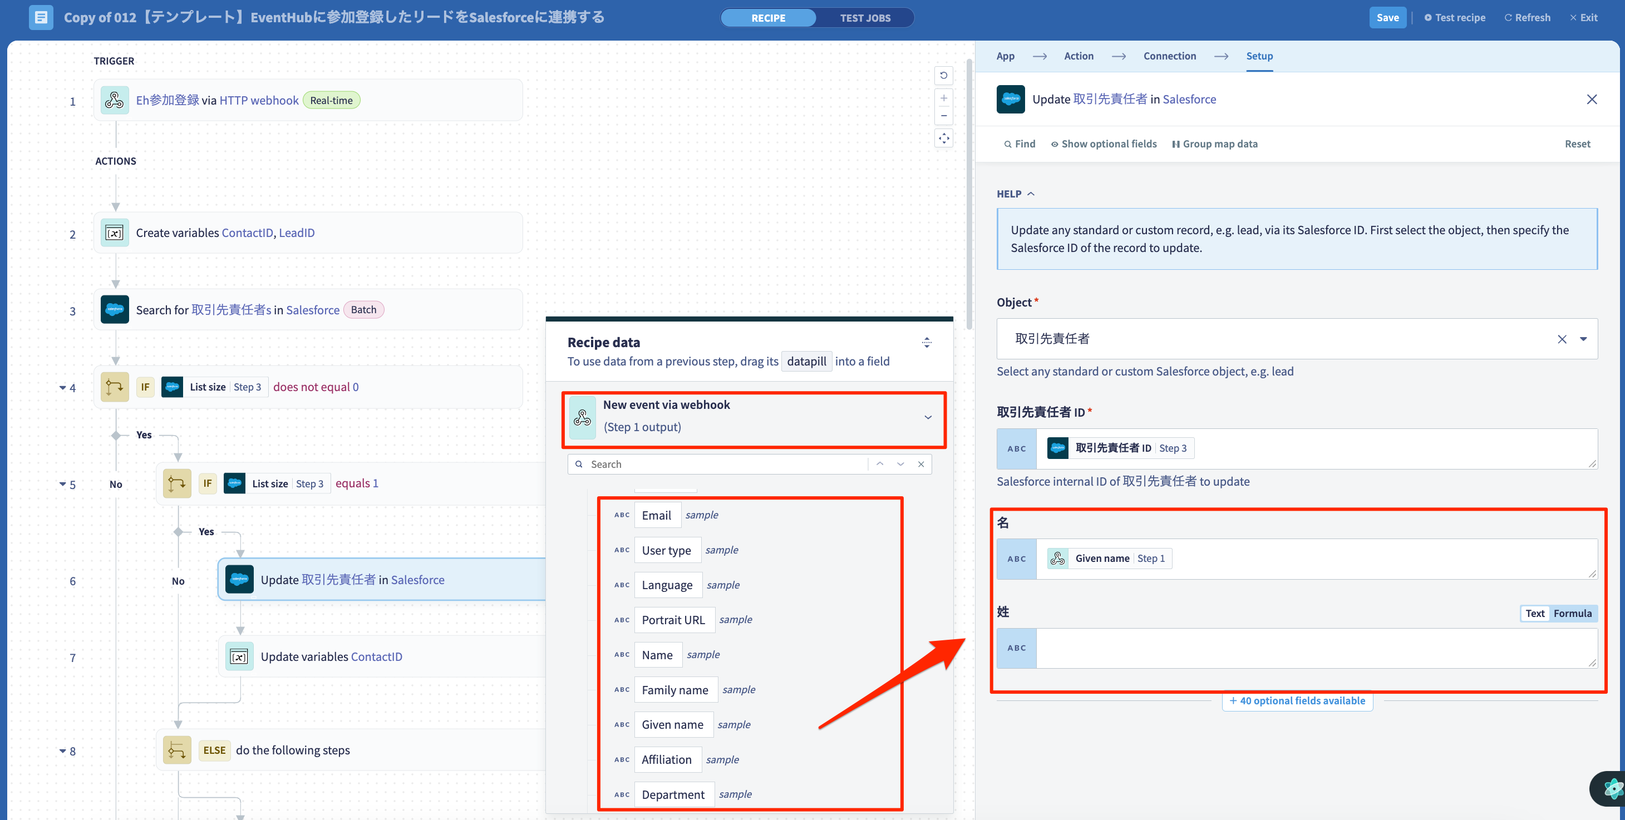The height and width of the screenshot is (820, 1625).
Task: Switch to RECIPE view
Action: point(768,18)
